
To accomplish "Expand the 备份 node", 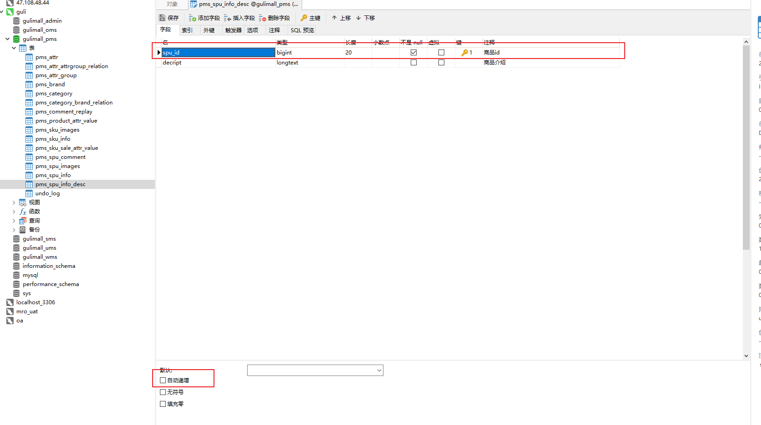I will coord(14,230).
